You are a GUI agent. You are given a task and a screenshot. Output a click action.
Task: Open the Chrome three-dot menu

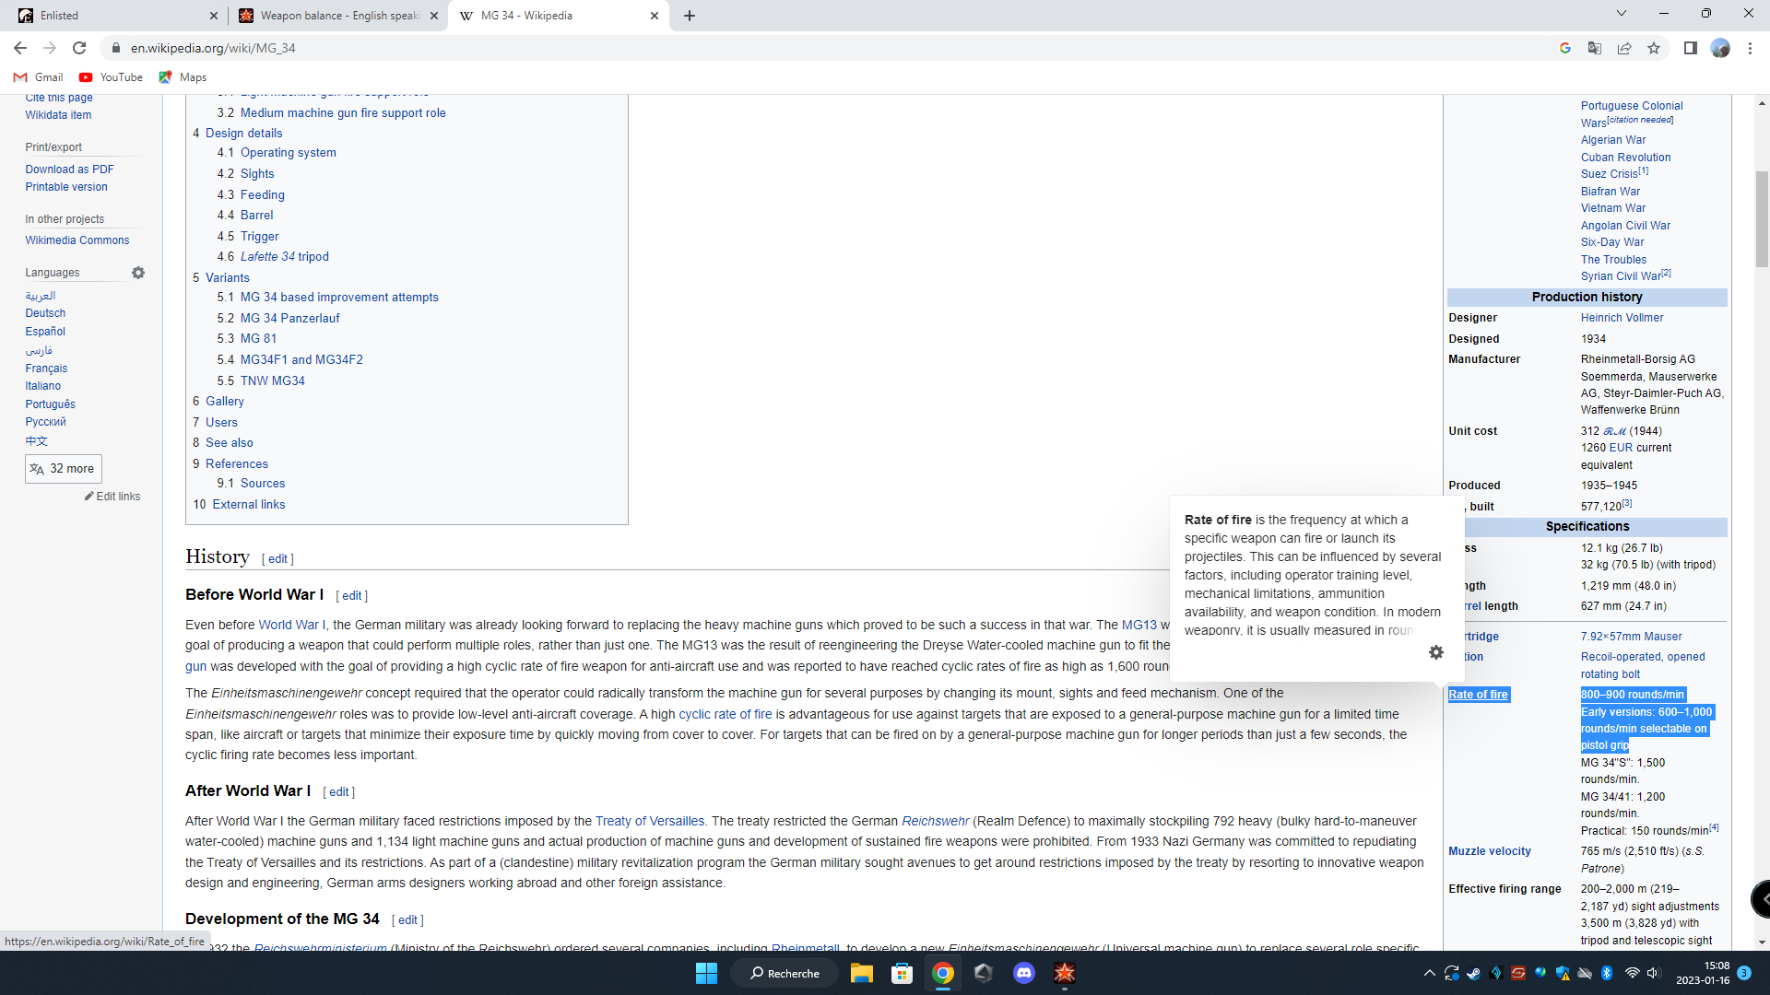(1750, 48)
